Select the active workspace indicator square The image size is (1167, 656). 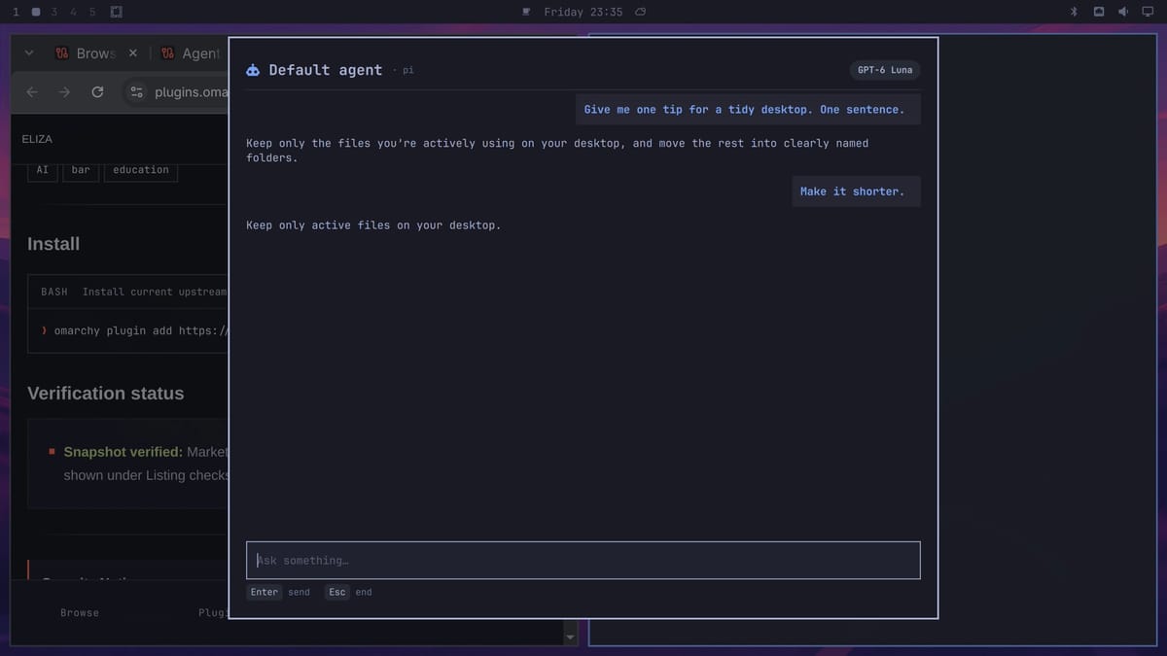pyautogui.click(x=36, y=12)
